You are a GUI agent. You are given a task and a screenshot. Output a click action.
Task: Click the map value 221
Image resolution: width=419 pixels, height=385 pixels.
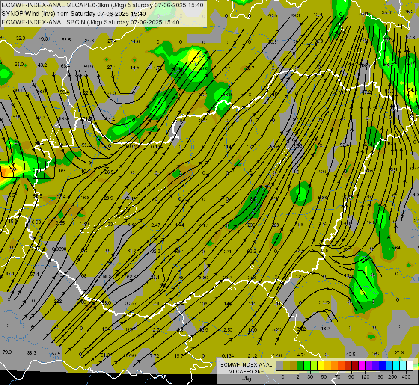228,252
